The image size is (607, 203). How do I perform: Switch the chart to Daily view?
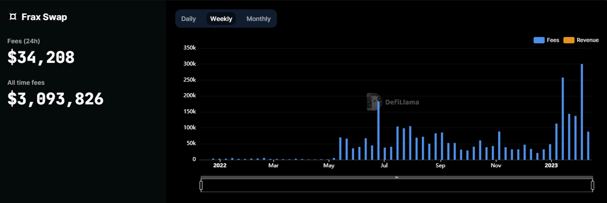tap(189, 19)
